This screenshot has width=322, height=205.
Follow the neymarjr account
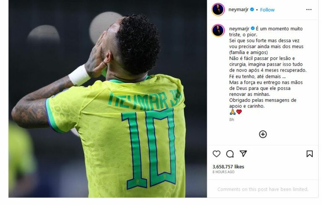[267, 10]
